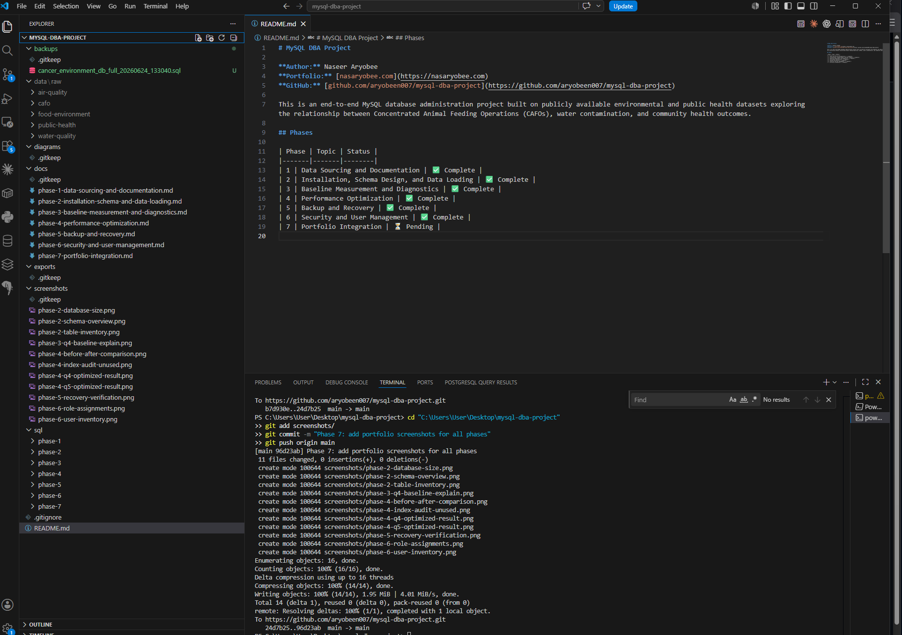The width and height of the screenshot is (902, 635).
Task: Open markdown preview to the side
Action: (840, 24)
